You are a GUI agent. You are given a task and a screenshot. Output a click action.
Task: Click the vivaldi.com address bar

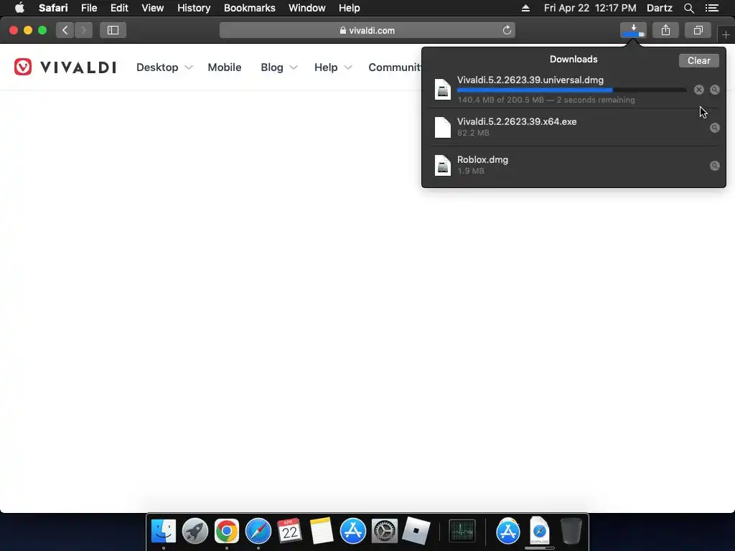367,30
